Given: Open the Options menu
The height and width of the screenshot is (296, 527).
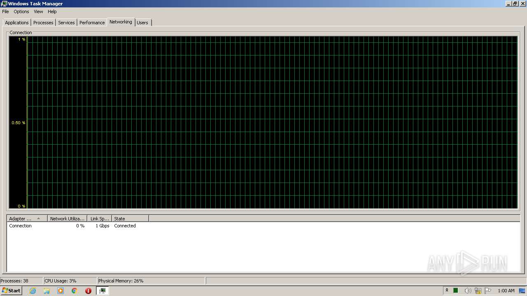Looking at the screenshot, I should (21, 12).
